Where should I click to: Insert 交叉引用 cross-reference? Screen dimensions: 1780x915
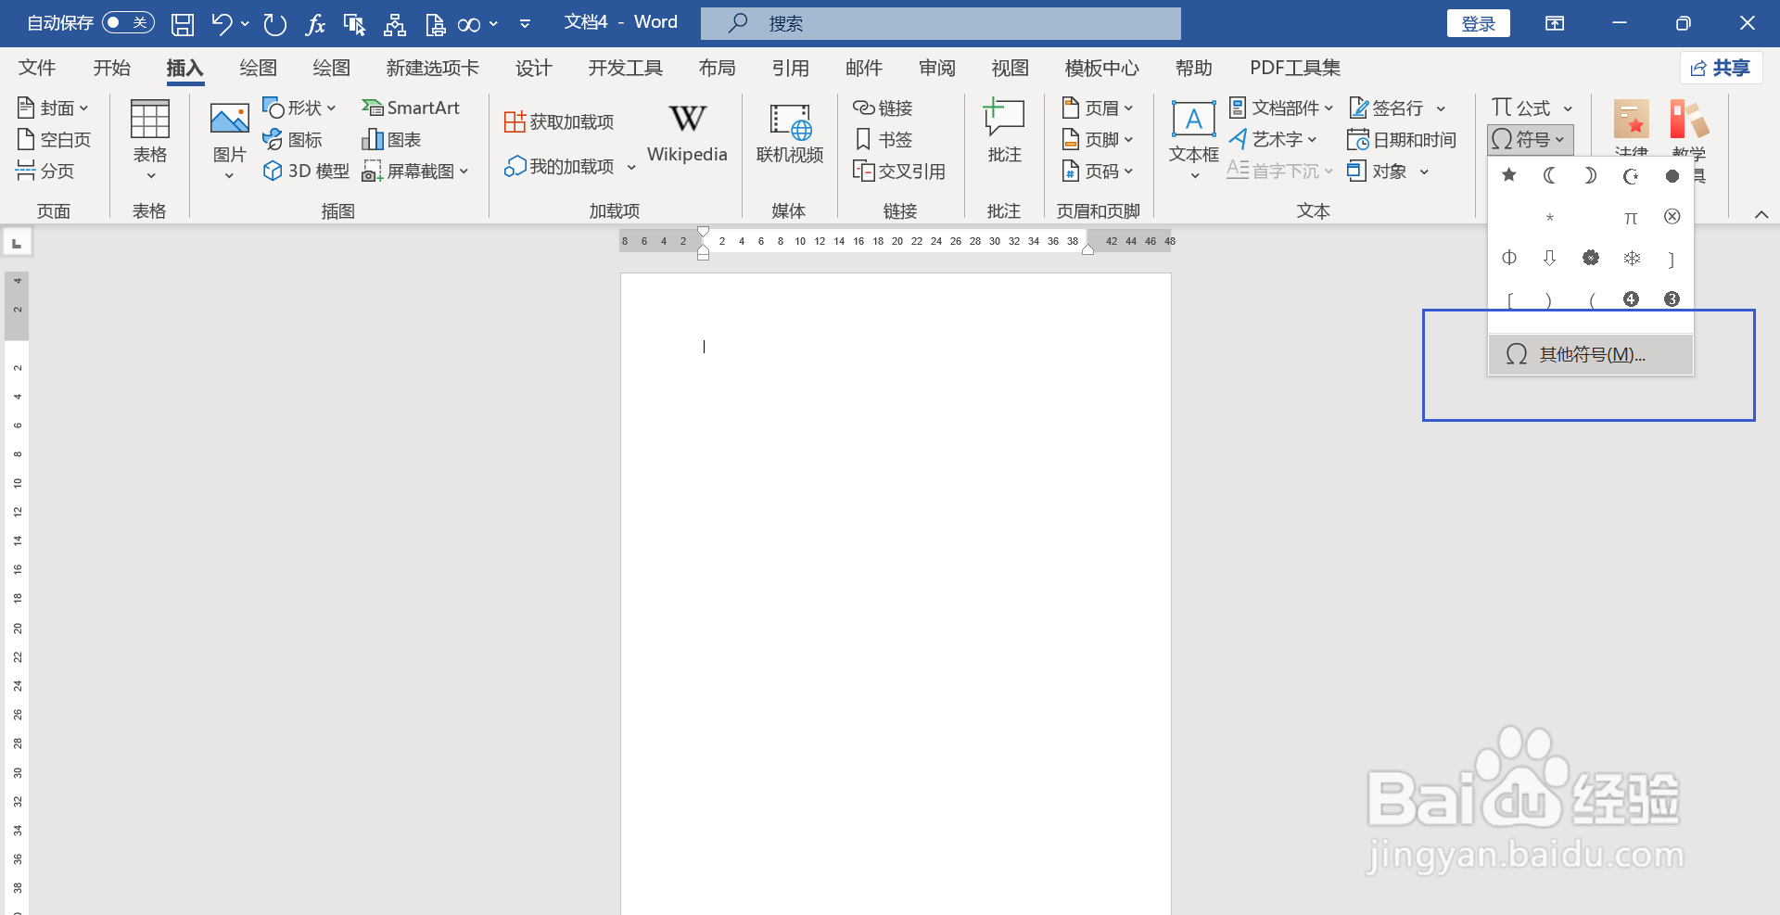[x=899, y=171]
